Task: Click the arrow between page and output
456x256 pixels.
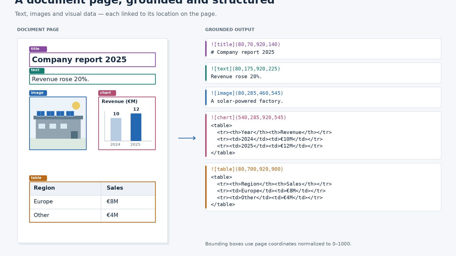Action: 187,138
